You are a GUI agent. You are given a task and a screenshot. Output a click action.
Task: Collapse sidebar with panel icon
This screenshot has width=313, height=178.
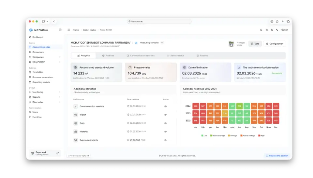(x=60, y=30)
